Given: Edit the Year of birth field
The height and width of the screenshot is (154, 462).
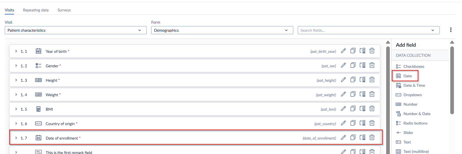Looking at the screenshot, I should tap(344, 51).
